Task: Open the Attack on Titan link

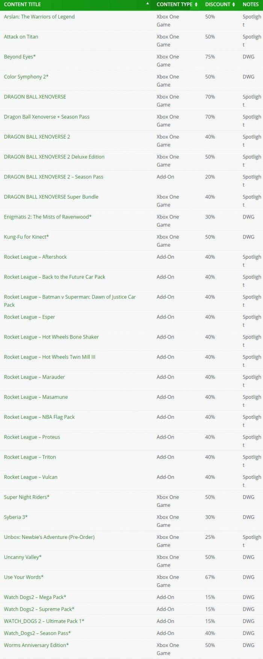Action: tap(21, 37)
